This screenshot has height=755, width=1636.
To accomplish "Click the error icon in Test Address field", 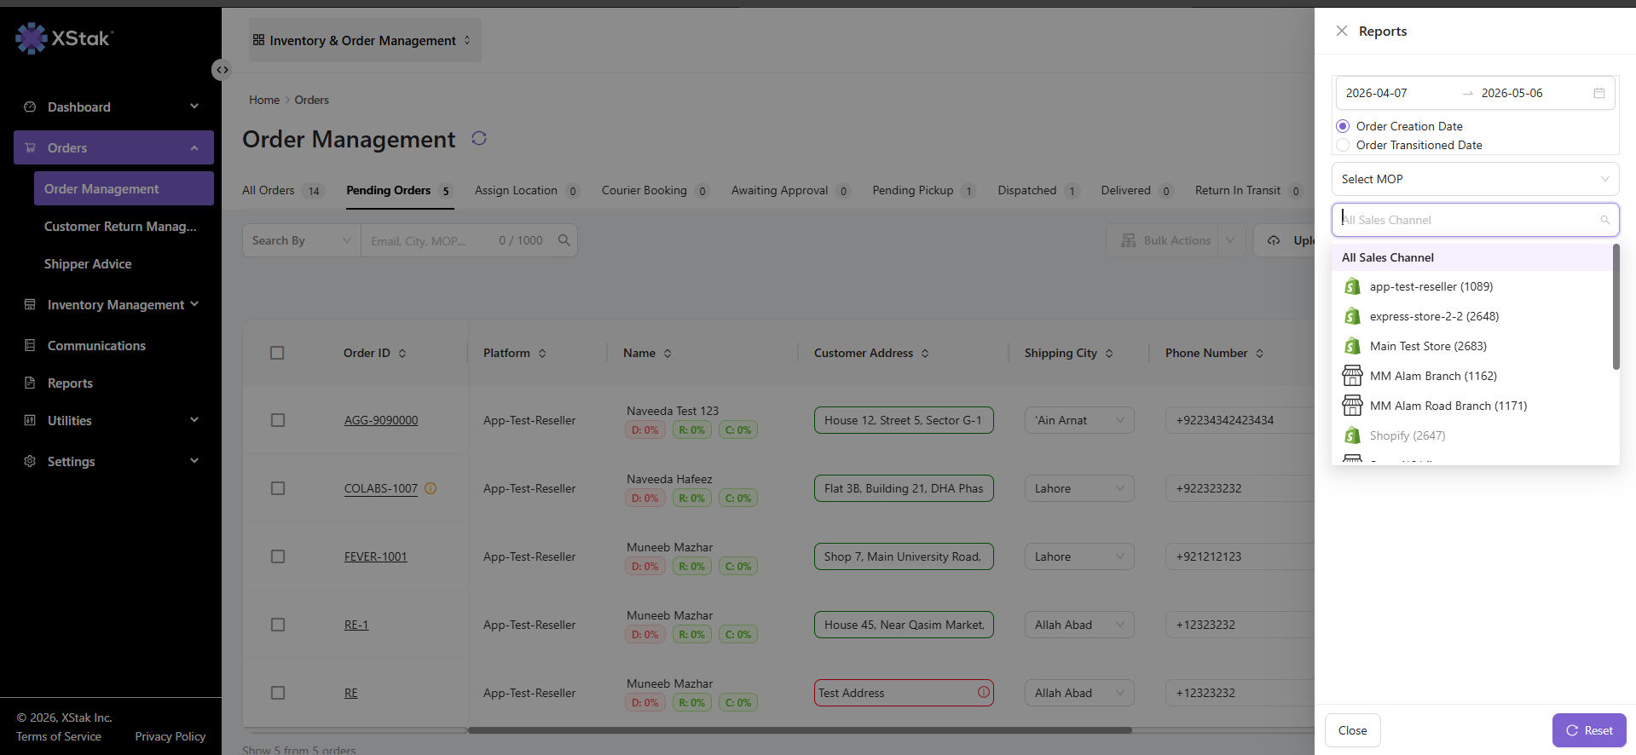I will click(x=984, y=692).
